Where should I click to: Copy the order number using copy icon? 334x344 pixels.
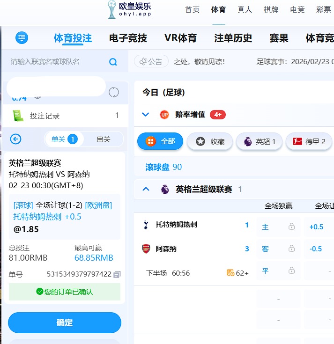point(117,274)
